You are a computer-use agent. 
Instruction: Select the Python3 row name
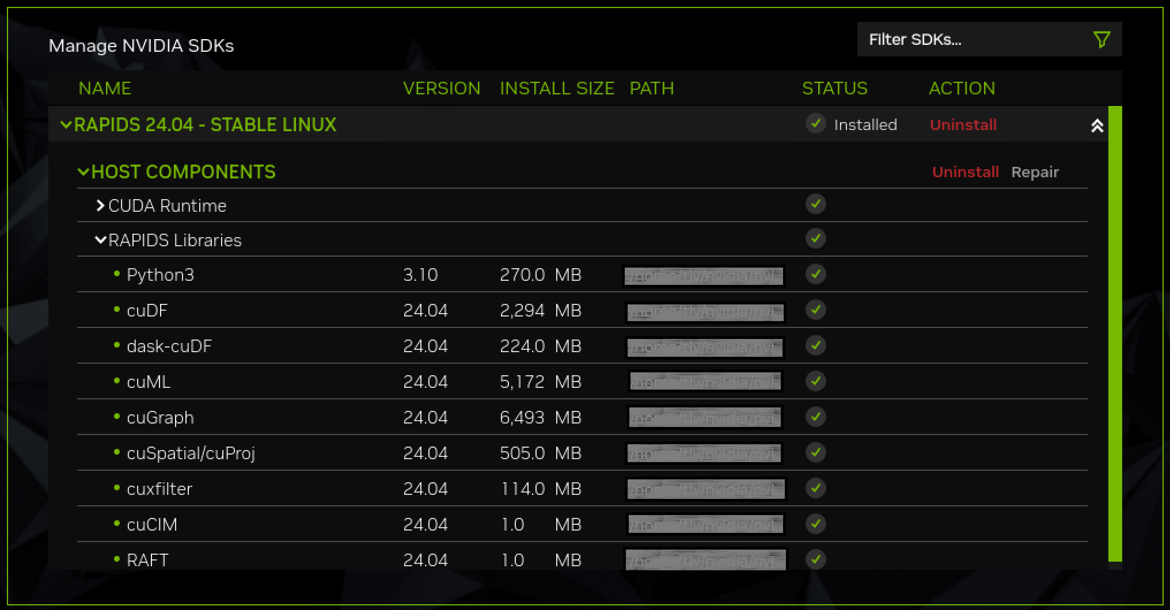coord(160,275)
